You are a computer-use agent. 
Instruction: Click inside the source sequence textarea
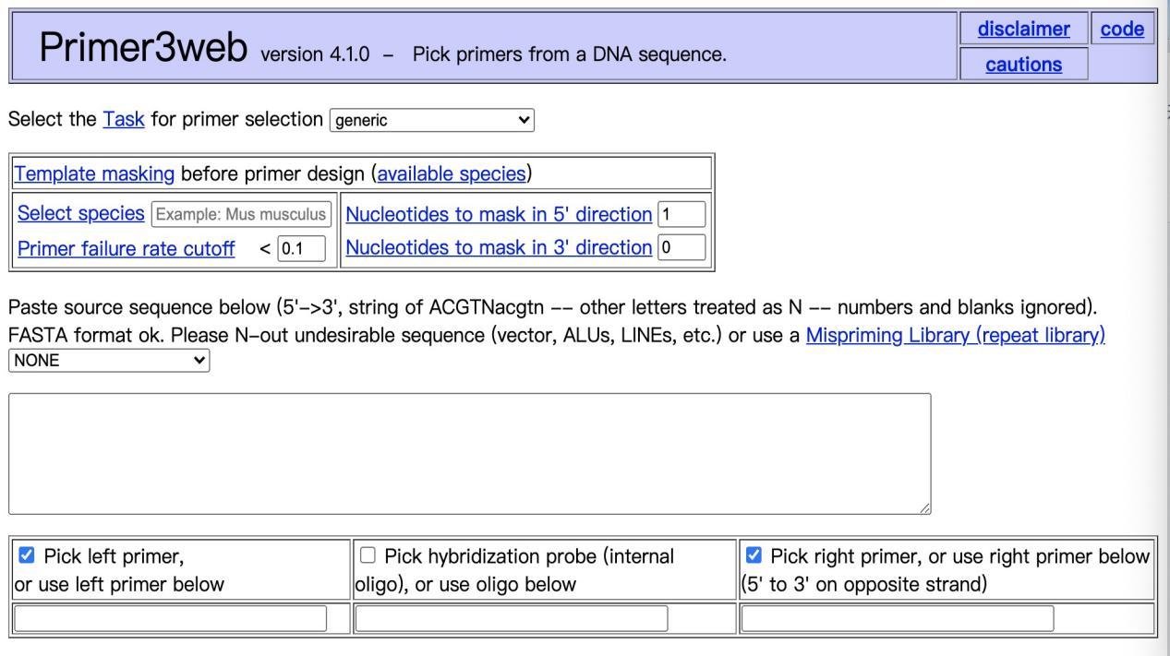(x=469, y=453)
